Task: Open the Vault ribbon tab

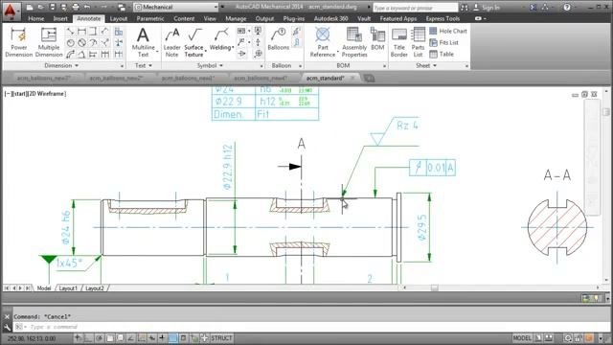Action: pos(364,18)
